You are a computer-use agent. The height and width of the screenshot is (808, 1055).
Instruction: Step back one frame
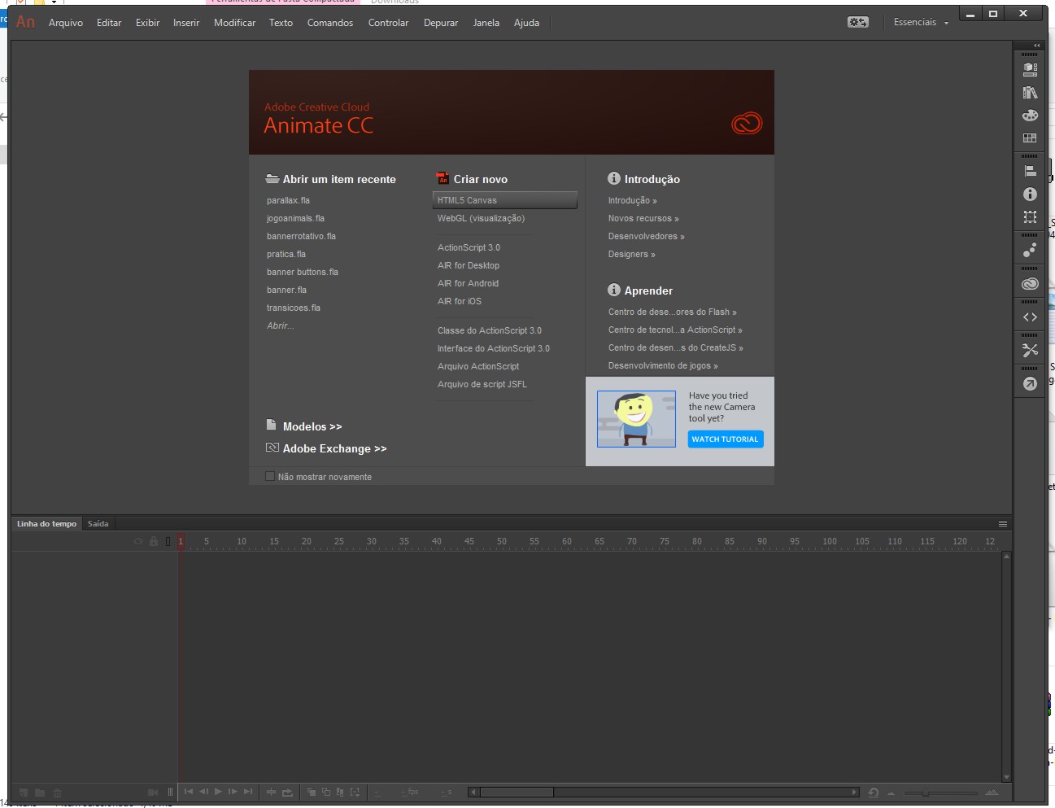point(203,792)
